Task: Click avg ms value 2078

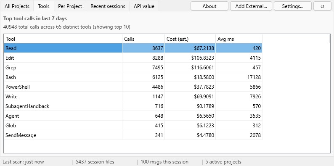Action: point(255,135)
